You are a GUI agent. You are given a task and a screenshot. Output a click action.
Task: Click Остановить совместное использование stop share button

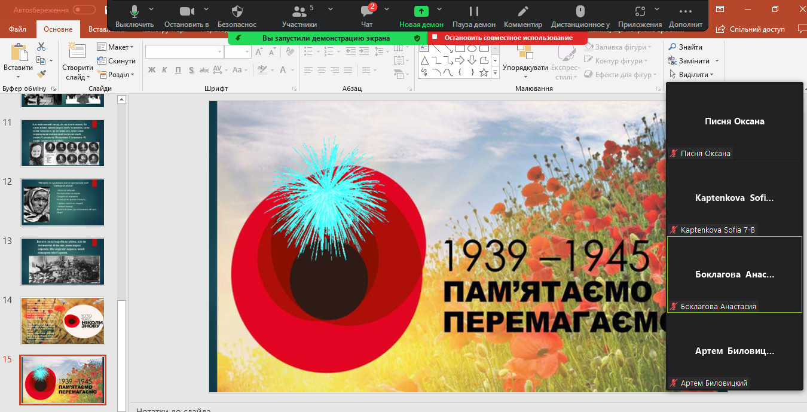[x=508, y=38]
